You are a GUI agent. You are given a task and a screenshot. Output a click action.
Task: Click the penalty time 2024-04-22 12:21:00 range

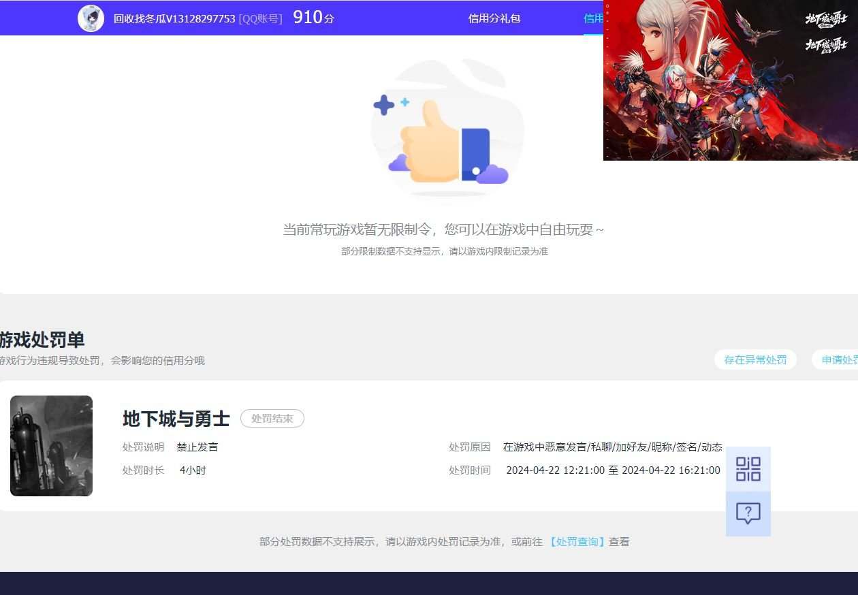613,470
